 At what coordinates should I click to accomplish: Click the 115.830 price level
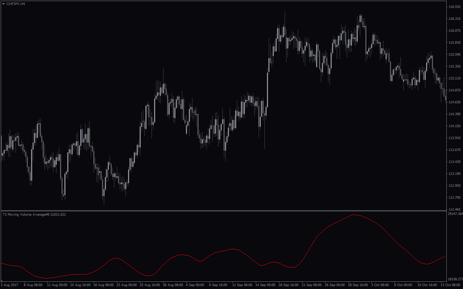tap(454, 43)
